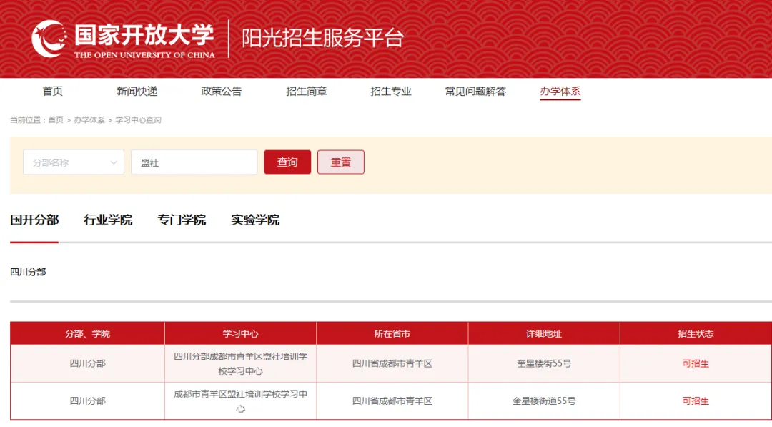
Task: Click the 详细地址 column header
Action: click(543, 333)
